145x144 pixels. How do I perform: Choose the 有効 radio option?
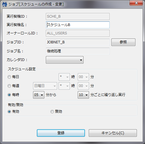[x=9, y=112]
